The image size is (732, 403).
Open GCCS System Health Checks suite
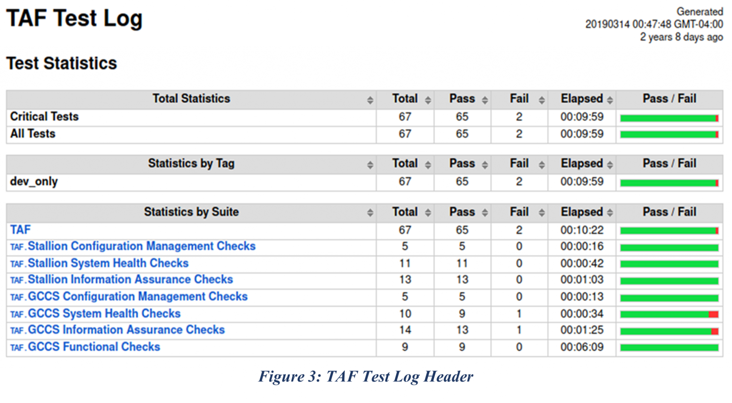[104, 314]
